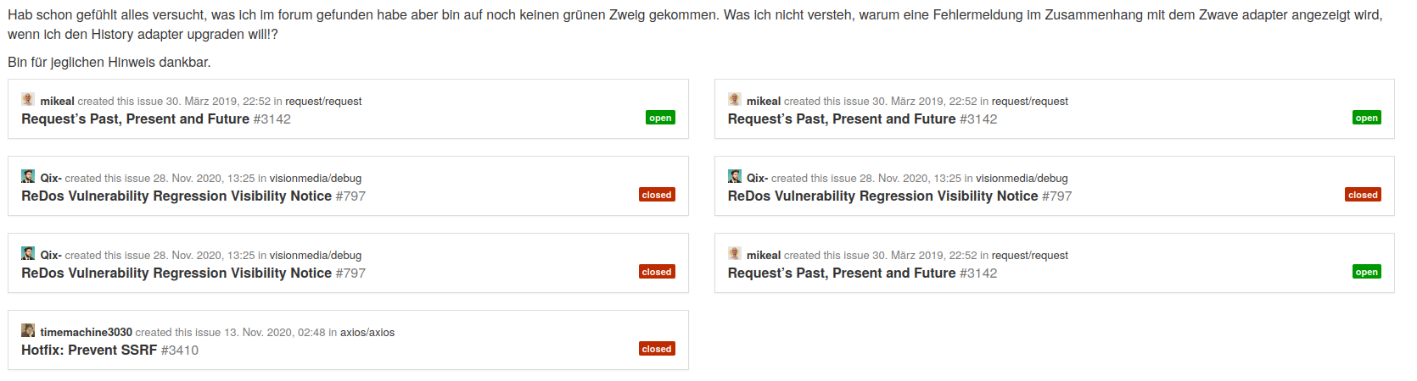The height and width of the screenshot is (381, 1417).
Task: Open the axios/axios repository link
Action: pyautogui.click(x=367, y=333)
